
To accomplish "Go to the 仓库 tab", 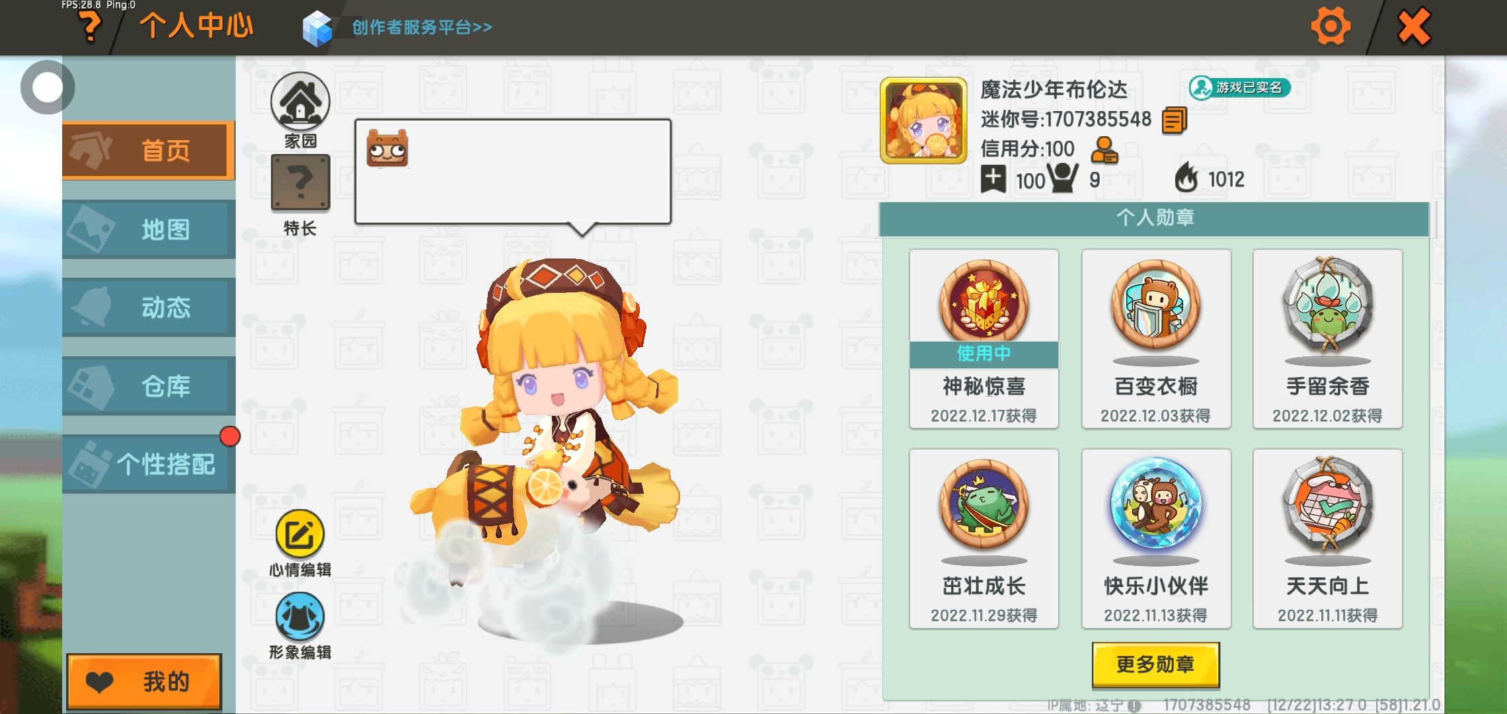I will (148, 386).
